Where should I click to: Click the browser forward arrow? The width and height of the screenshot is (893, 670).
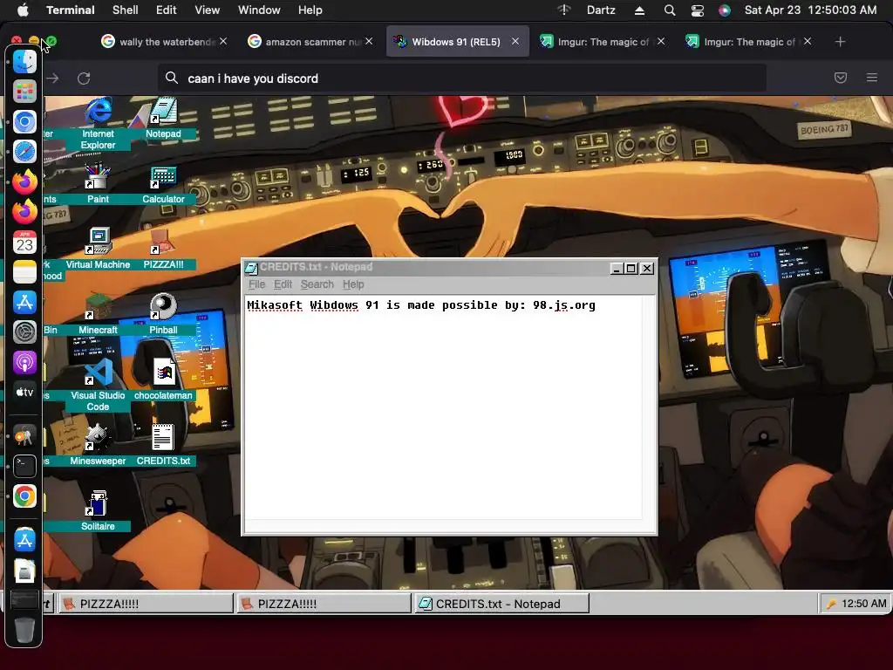click(53, 78)
